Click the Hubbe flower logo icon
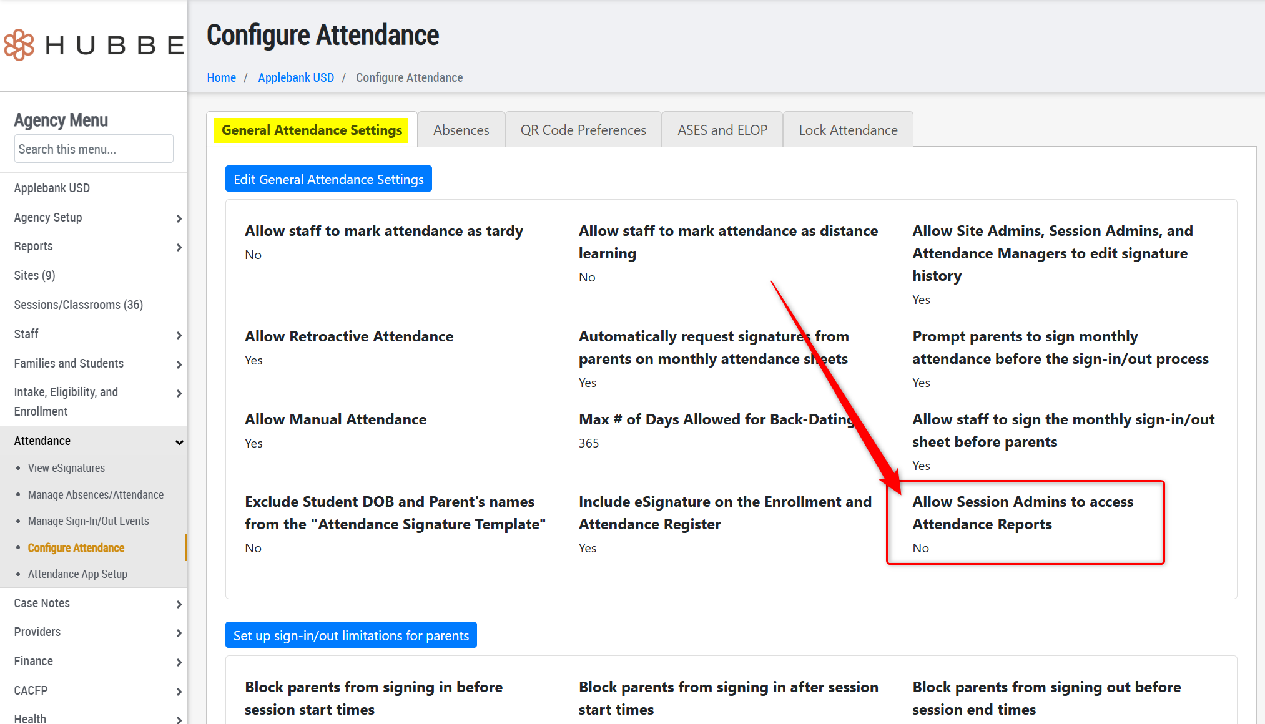Image resolution: width=1265 pixels, height=724 pixels. tap(19, 45)
